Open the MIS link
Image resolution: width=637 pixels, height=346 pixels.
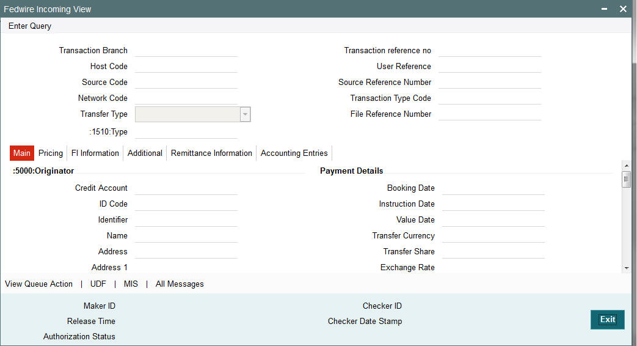click(x=131, y=284)
